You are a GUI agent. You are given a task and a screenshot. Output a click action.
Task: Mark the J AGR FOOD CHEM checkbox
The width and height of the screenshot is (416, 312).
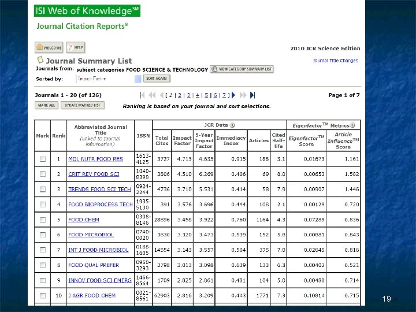click(x=42, y=296)
